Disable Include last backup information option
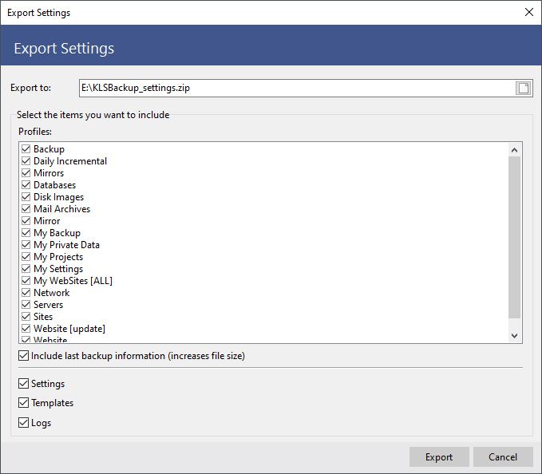The width and height of the screenshot is (542, 474). tap(23, 356)
